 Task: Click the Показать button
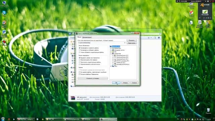(132, 40)
